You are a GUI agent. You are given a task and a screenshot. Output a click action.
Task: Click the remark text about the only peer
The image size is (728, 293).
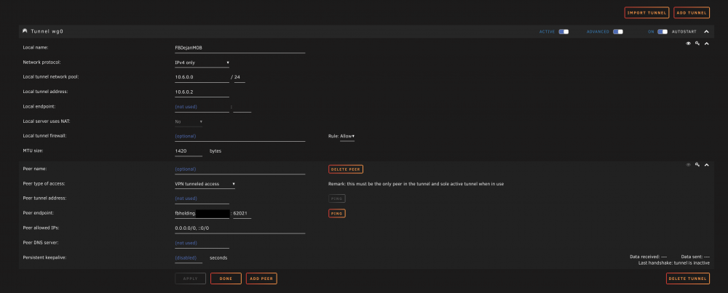416,184
